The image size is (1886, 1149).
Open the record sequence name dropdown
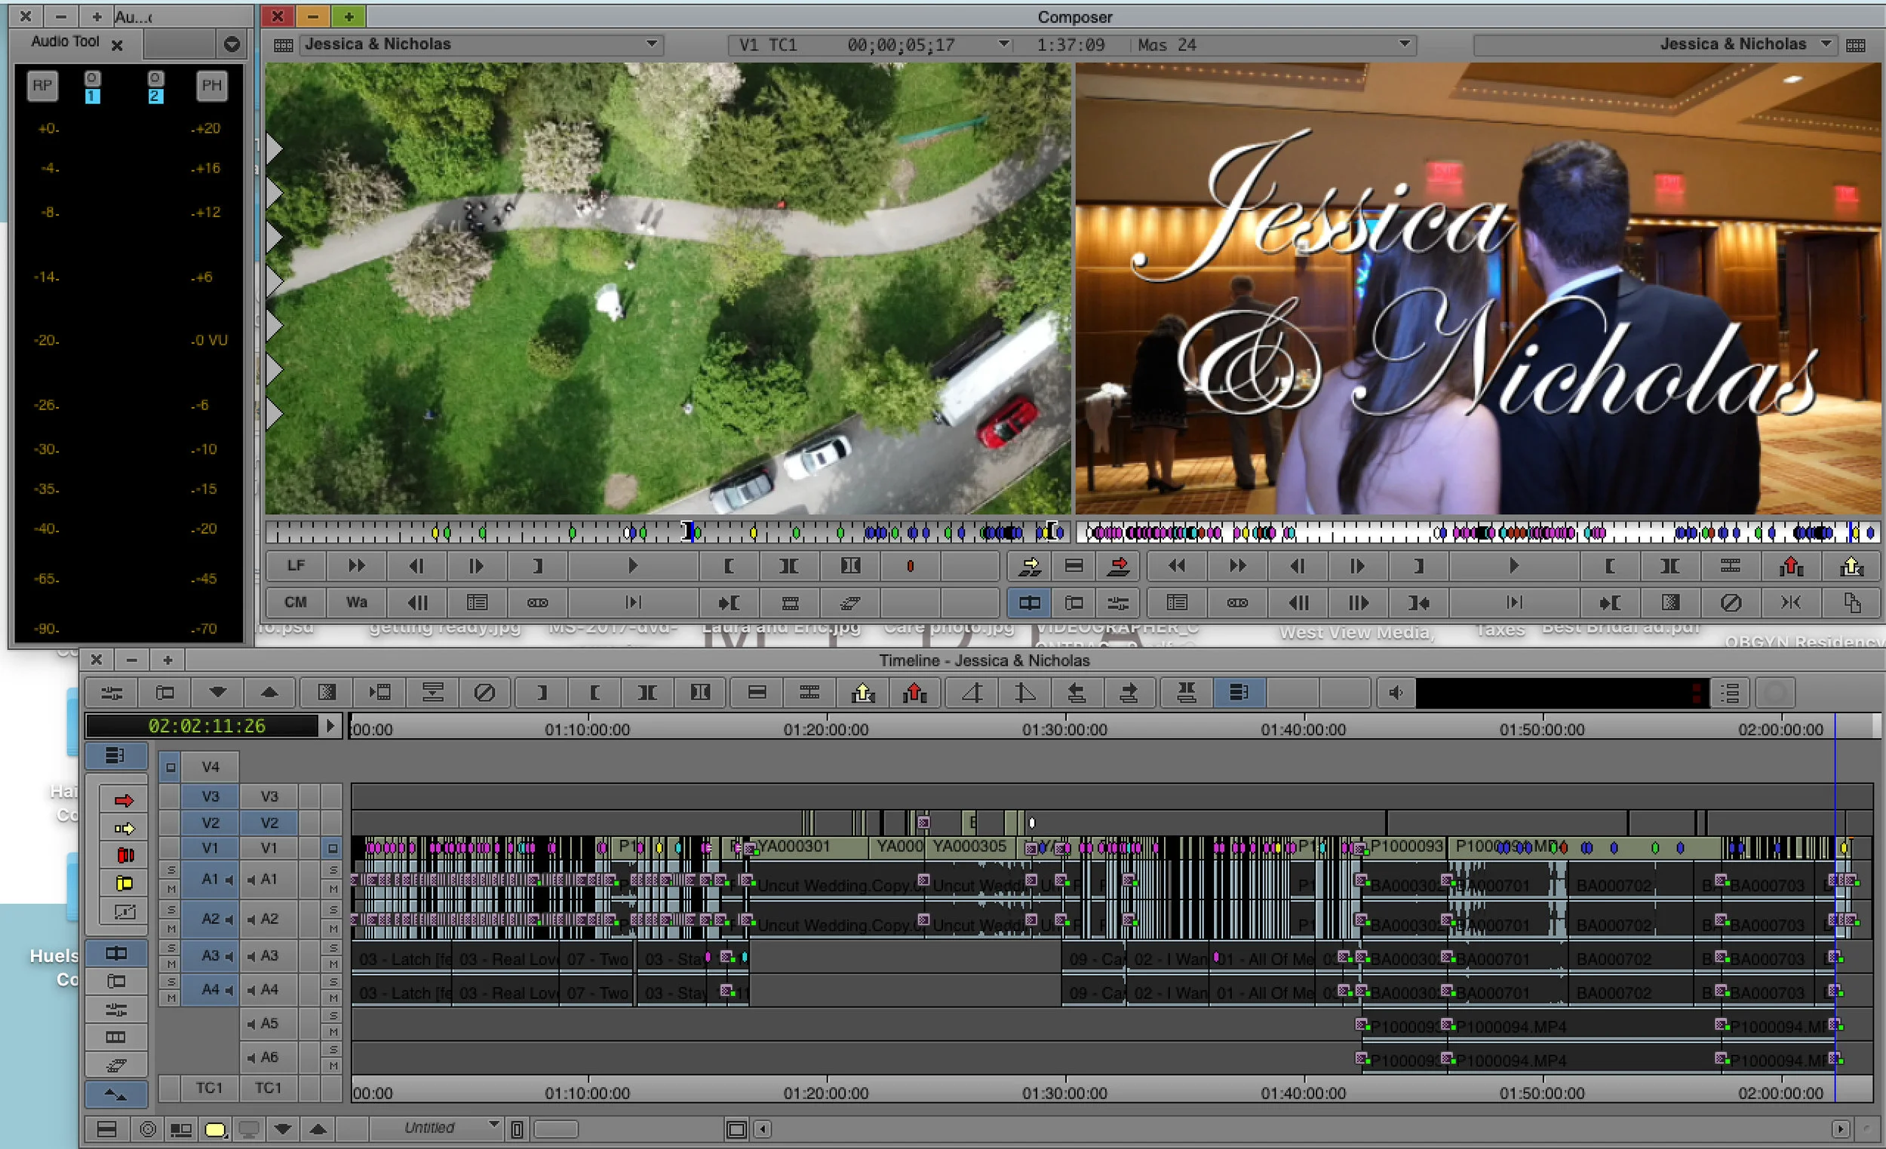pos(1826,44)
